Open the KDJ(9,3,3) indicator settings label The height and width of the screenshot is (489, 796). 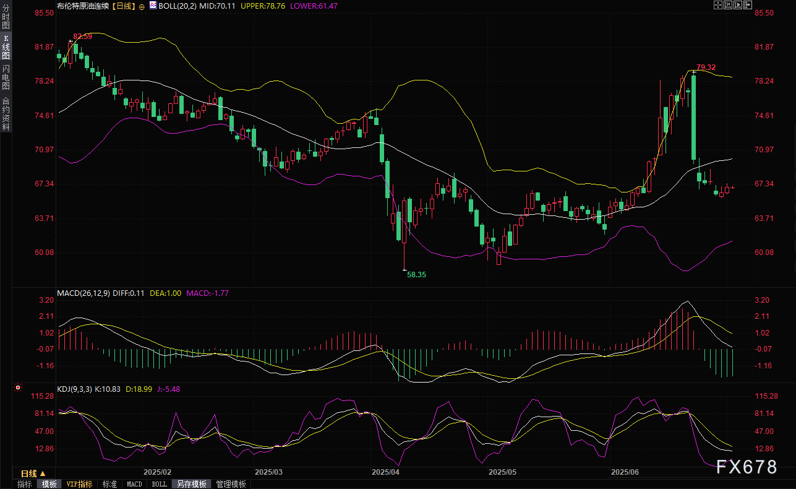[74, 389]
